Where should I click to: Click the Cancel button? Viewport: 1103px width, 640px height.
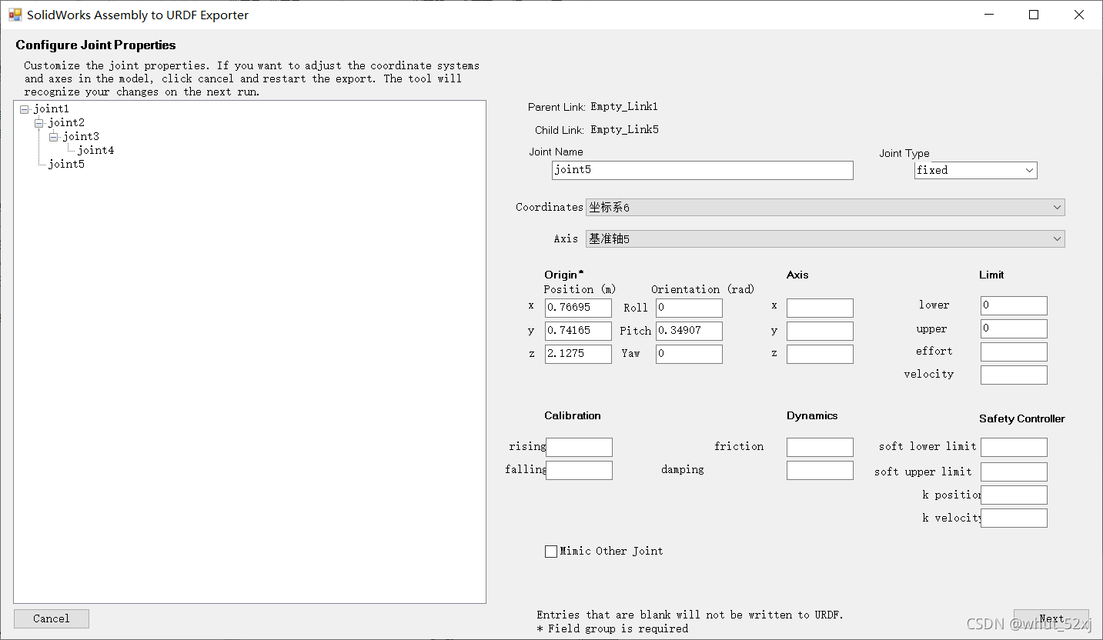click(52, 618)
